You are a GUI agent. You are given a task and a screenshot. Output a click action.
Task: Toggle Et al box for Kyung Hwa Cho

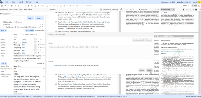click(35, 53)
